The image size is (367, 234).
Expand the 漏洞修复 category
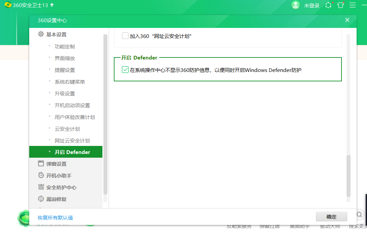56,199
